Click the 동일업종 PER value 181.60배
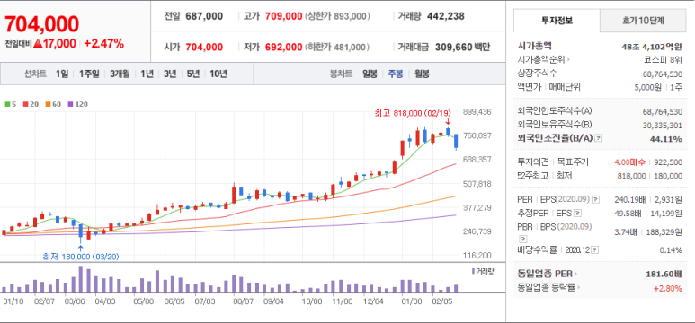Screen dimensions: 695x323 pos(664,275)
